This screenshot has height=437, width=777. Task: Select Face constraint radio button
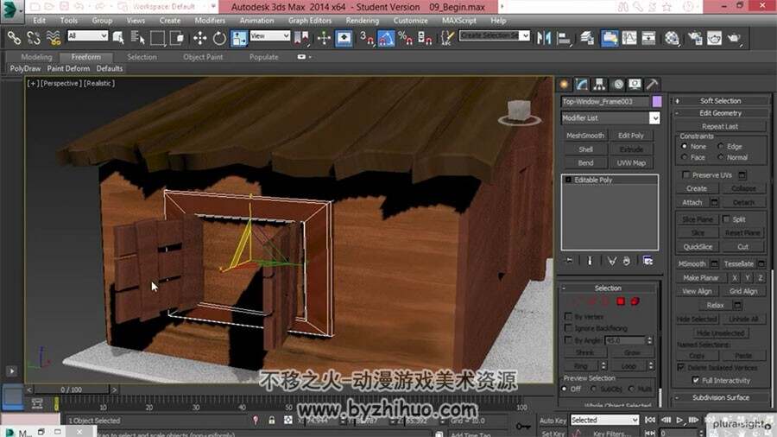coord(685,157)
